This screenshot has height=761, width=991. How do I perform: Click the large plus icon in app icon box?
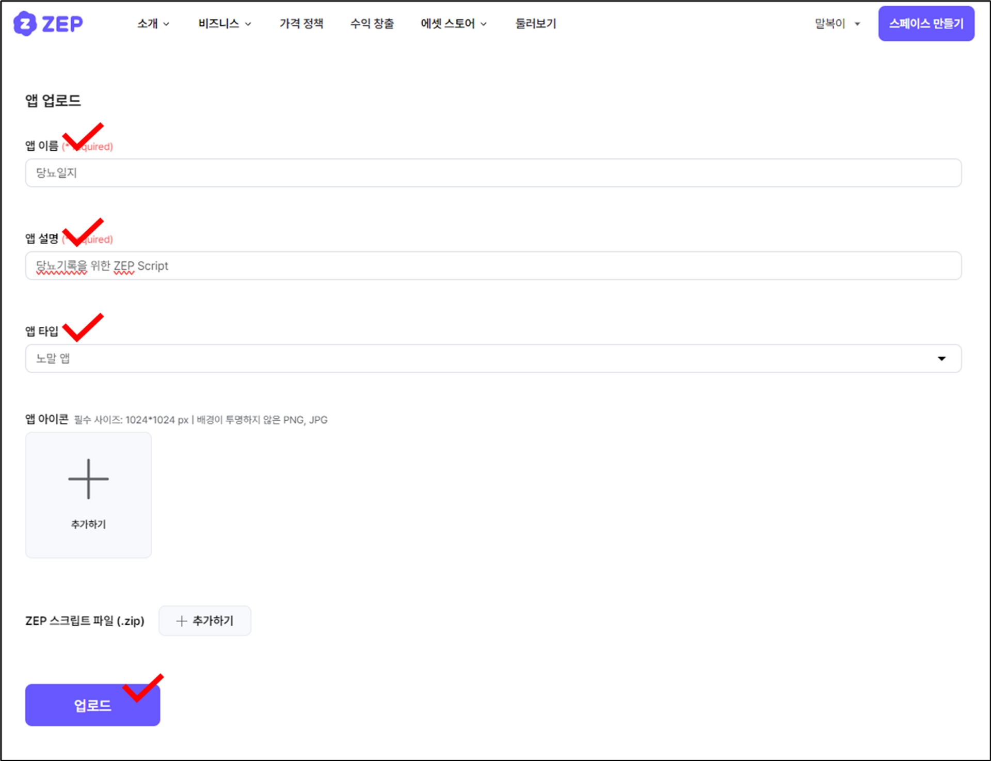[88, 479]
